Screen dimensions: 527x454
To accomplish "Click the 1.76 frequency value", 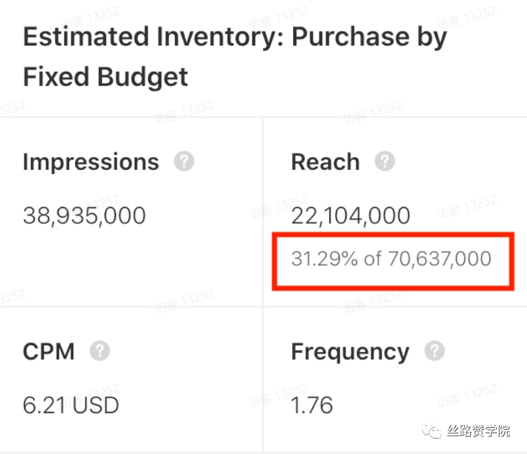I will click(312, 405).
